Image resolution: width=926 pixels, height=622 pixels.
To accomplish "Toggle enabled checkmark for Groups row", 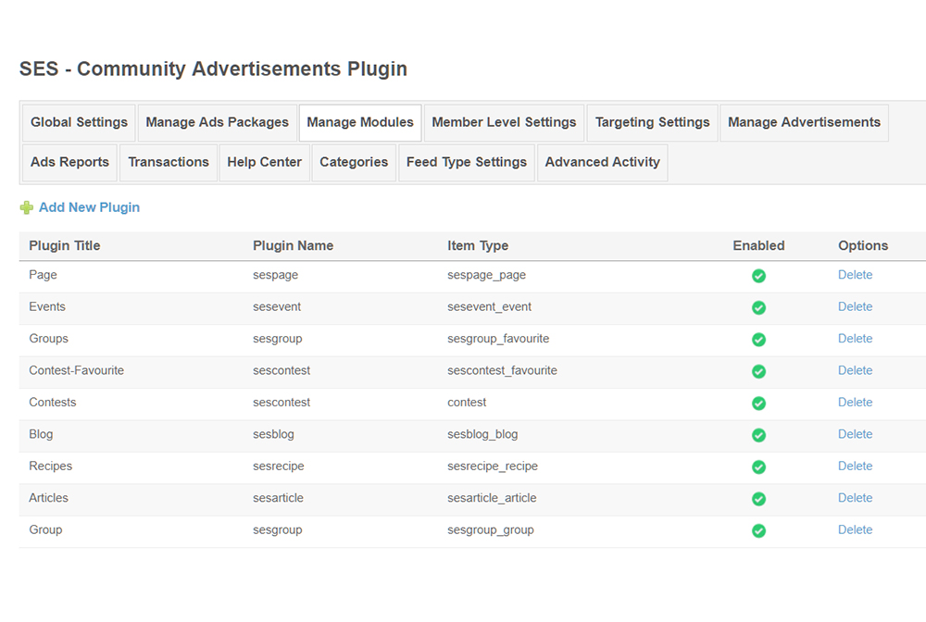I will click(x=758, y=340).
